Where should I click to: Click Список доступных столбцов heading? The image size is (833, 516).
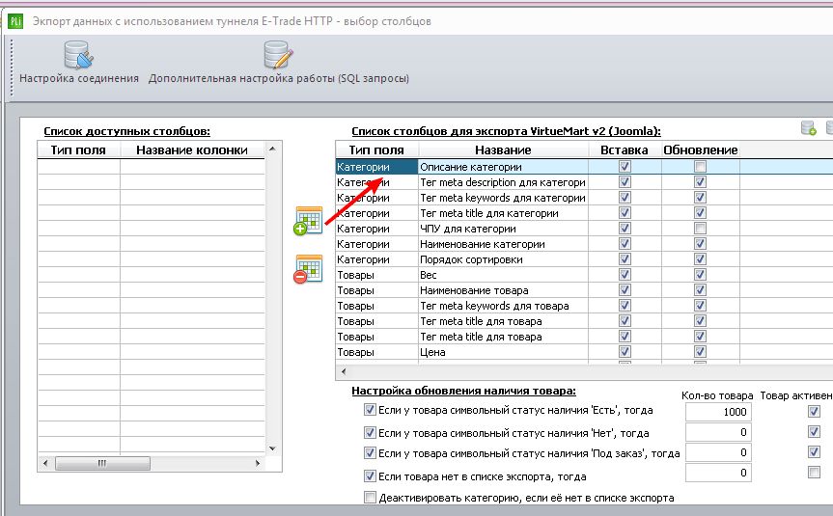pyautogui.click(x=126, y=131)
